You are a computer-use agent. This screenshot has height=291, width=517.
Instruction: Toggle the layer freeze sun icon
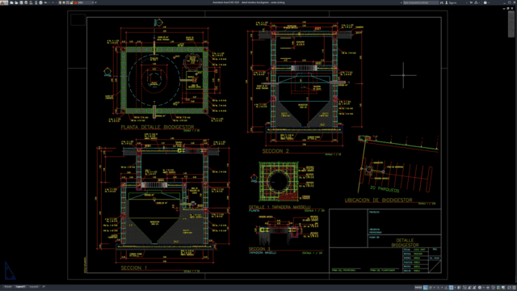click(64, 2)
